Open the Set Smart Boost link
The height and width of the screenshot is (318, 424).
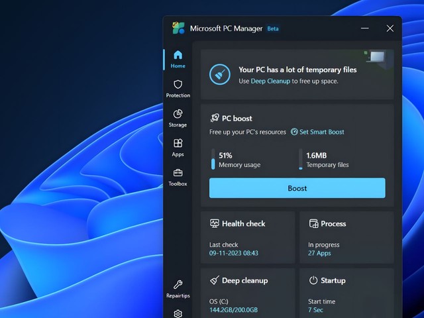(322, 132)
